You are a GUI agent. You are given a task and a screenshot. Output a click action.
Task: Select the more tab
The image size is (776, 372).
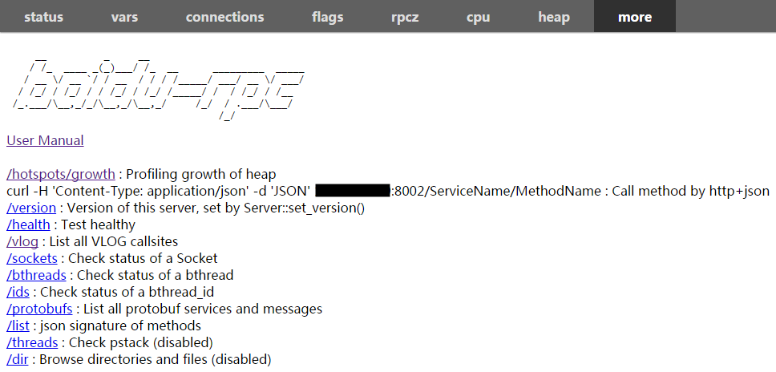[635, 17]
